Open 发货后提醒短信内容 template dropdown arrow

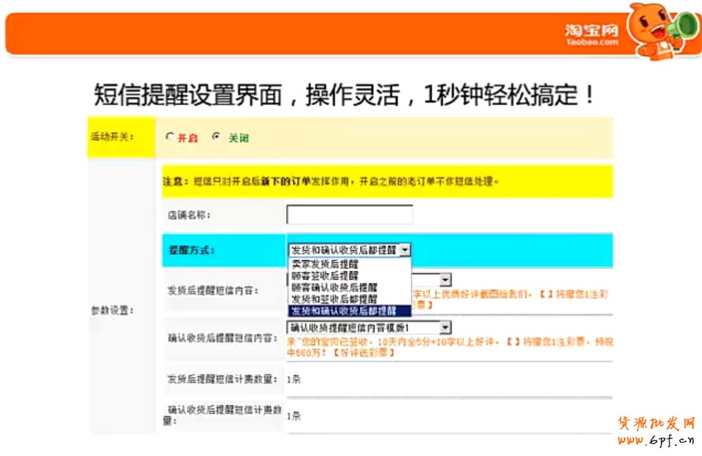445,280
